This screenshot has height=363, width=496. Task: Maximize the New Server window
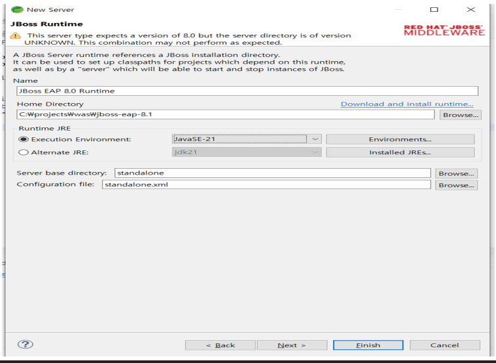434,9
